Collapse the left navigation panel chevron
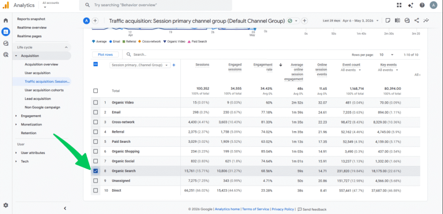This screenshot has width=443, height=214. [x=65, y=208]
